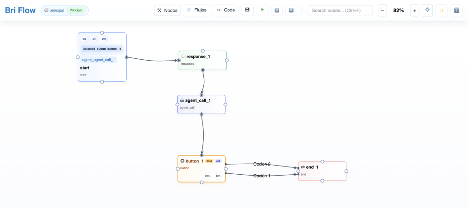Click the sparkle auto-layout icon
Viewport: 468px width, 208px height.
pos(441,10)
